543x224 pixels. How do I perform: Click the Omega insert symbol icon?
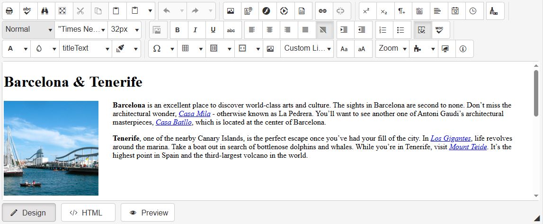click(x=157, y=49)
